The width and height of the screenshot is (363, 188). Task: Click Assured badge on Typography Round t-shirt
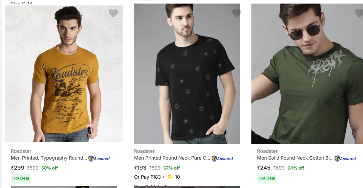point(99,159)
